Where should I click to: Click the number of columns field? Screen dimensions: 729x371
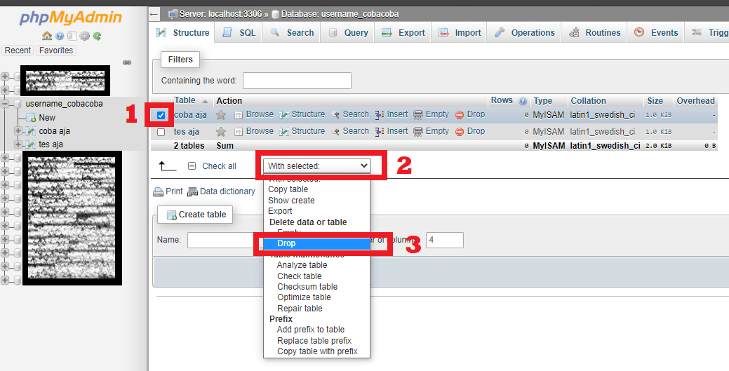(444, 240)
